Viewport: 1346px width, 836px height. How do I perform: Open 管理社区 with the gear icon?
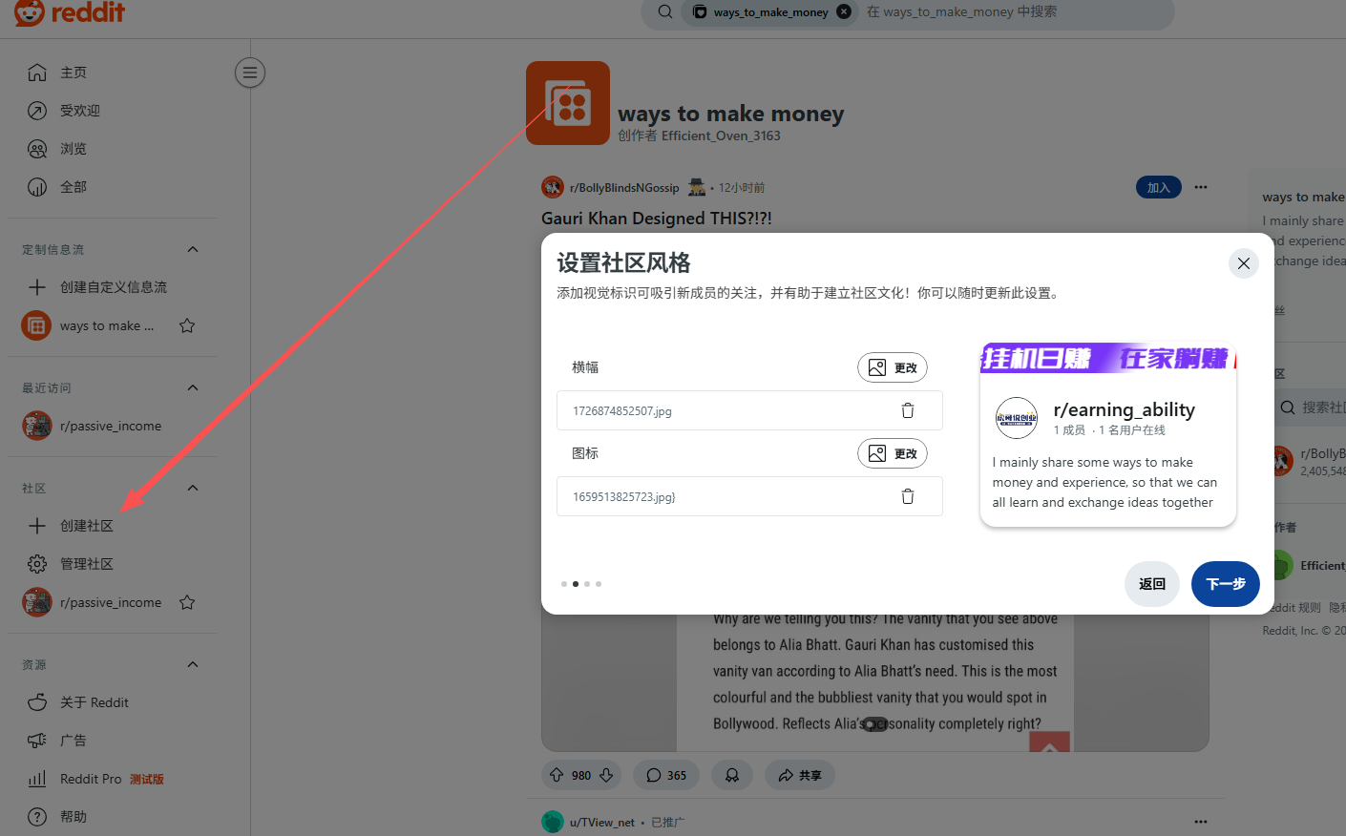tap(36, 563)
